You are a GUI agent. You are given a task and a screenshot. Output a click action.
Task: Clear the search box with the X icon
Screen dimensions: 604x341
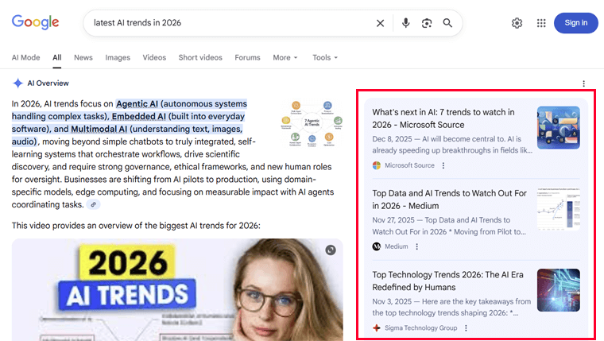[380, 23]
